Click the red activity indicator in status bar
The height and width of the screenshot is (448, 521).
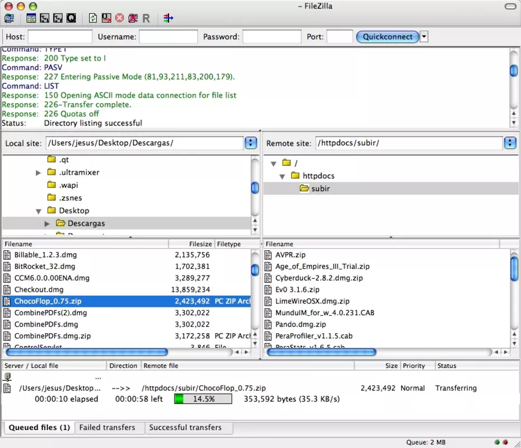tap(505, 442)
